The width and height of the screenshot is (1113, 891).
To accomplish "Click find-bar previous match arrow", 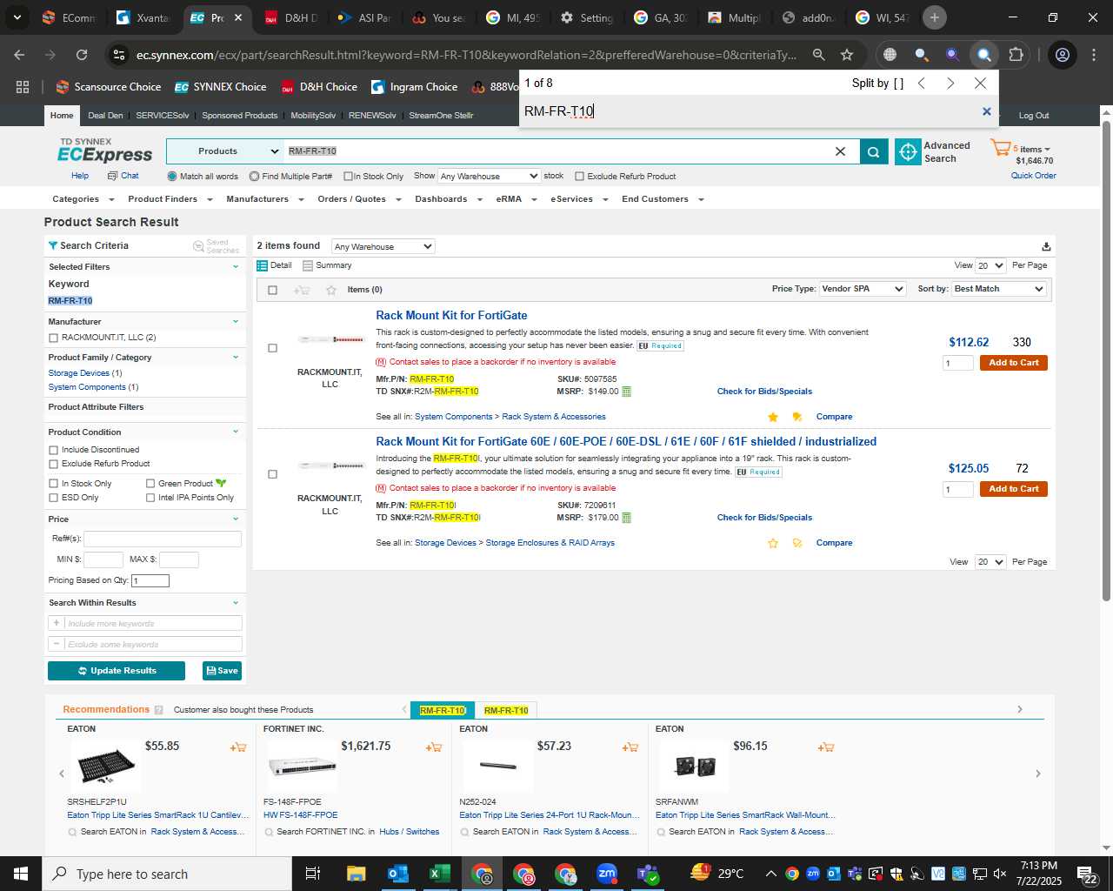I will pos(922,84).
